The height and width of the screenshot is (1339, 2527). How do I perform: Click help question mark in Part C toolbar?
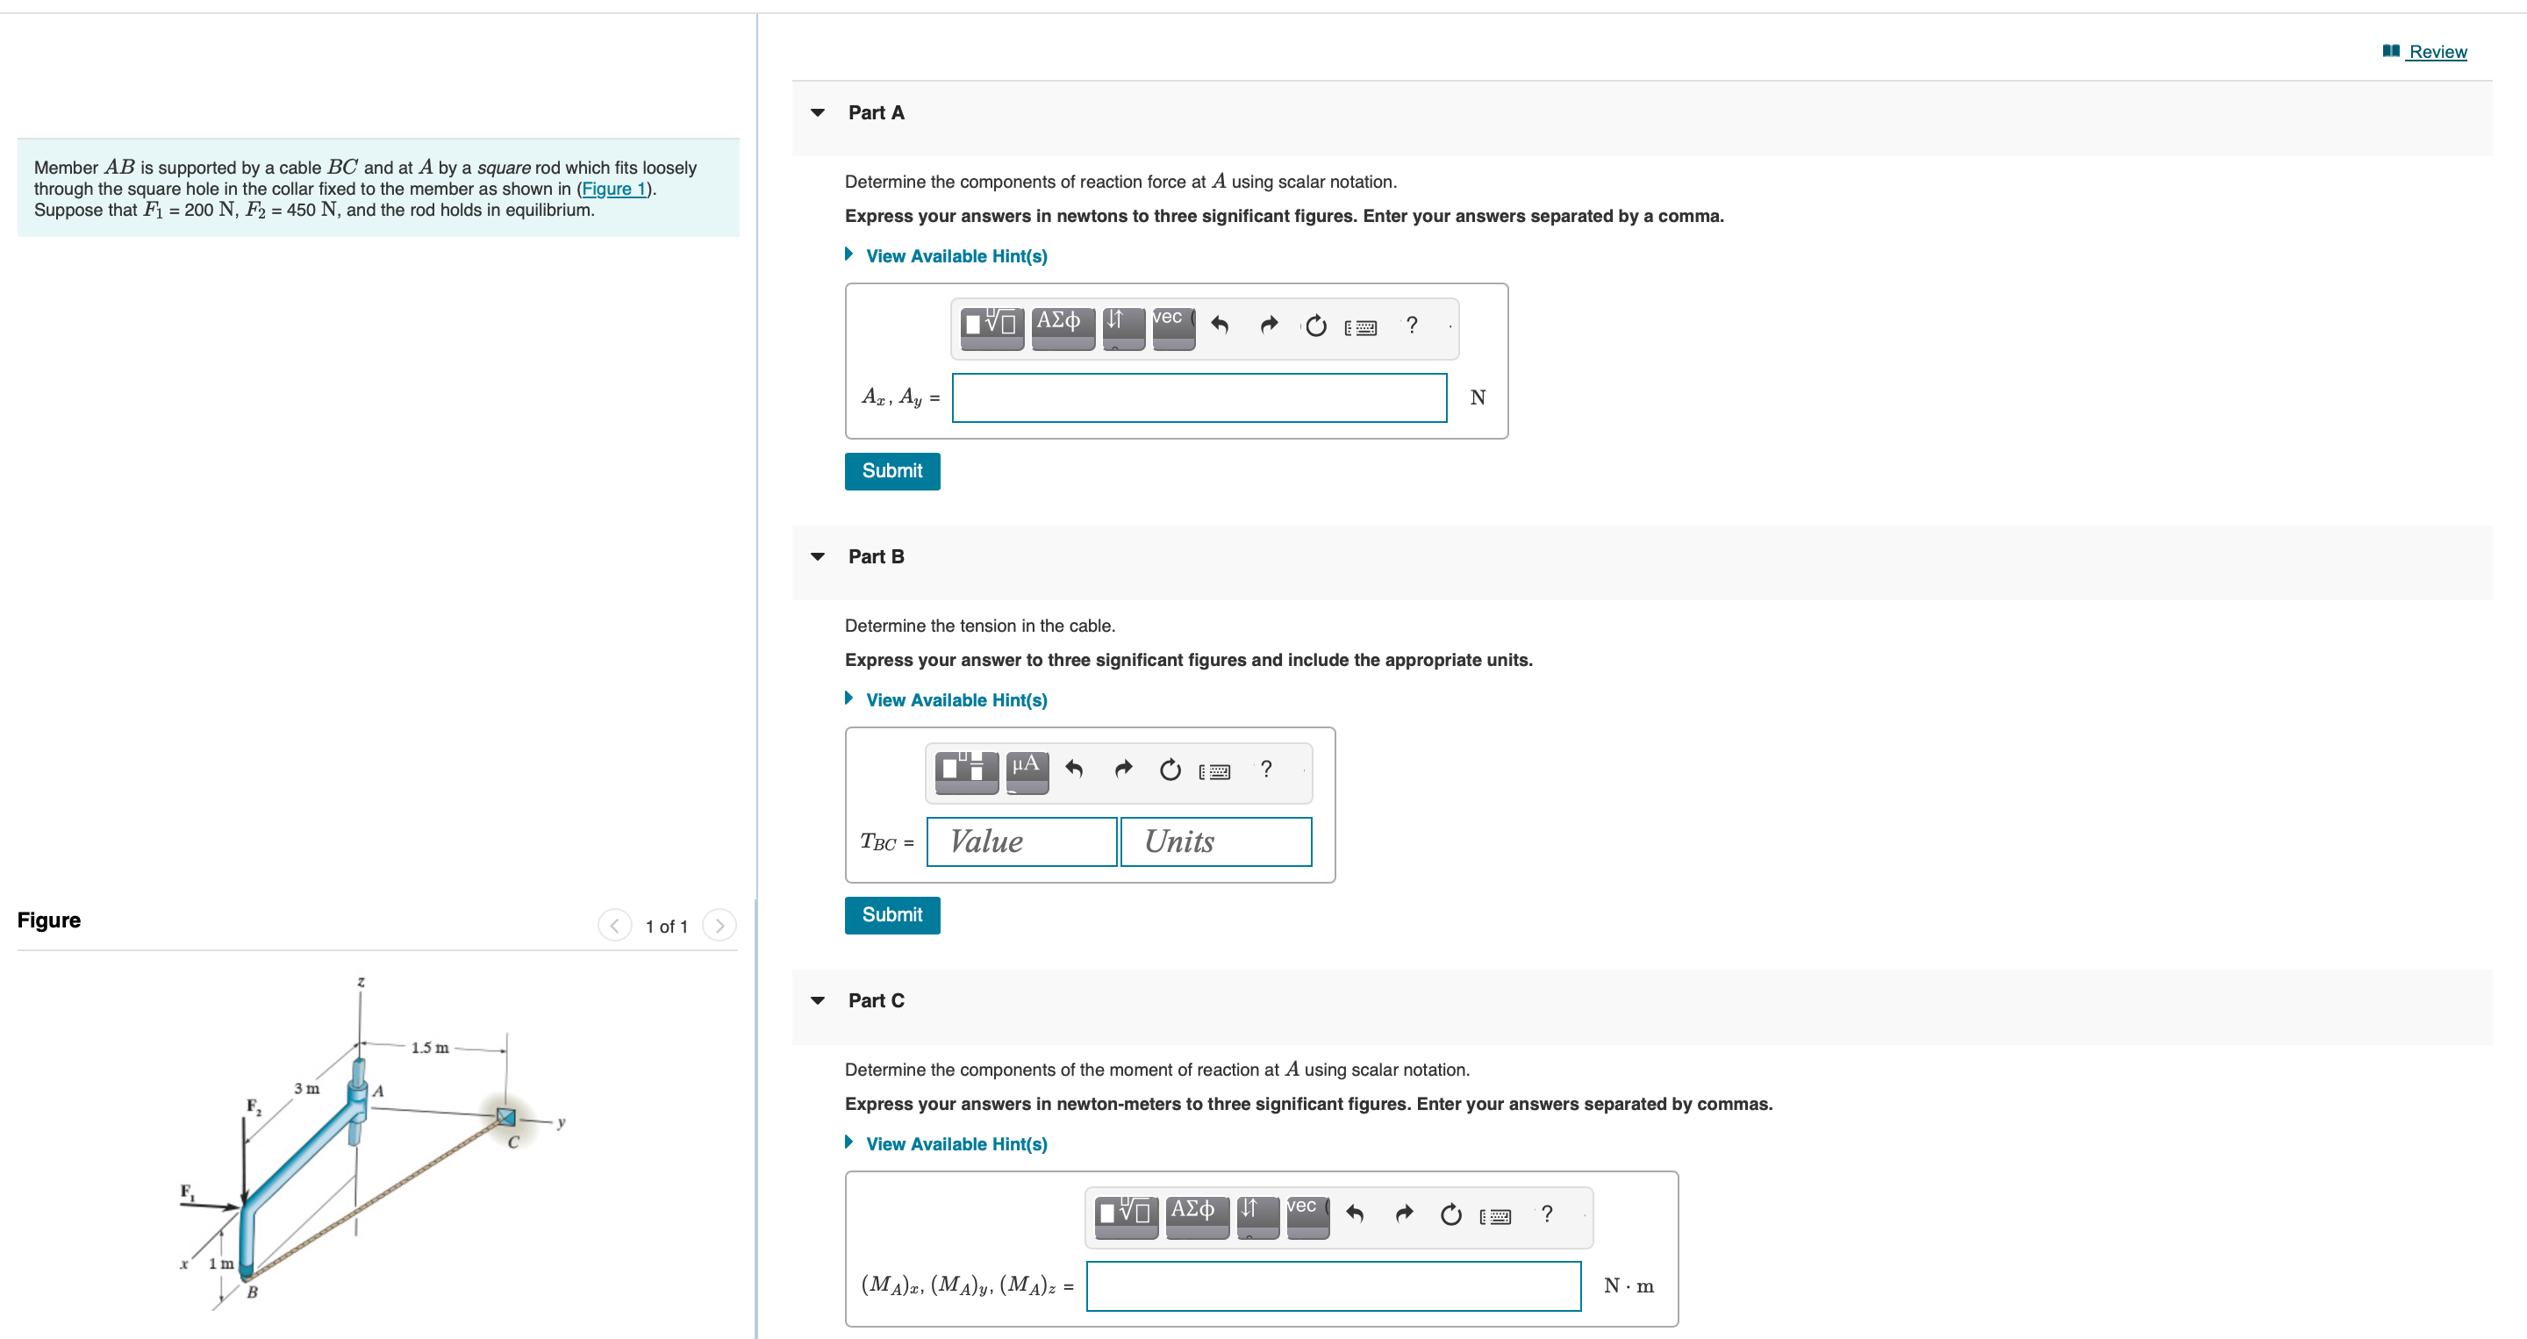coord(1547,1214)
